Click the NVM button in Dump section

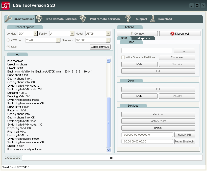[x=139, y=96]
